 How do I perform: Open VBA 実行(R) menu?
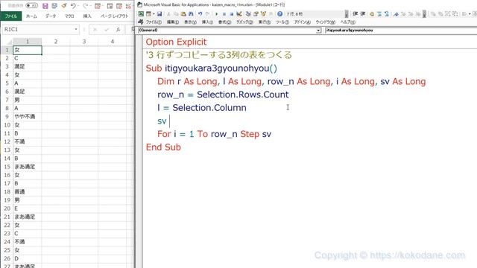coord(265,22)
